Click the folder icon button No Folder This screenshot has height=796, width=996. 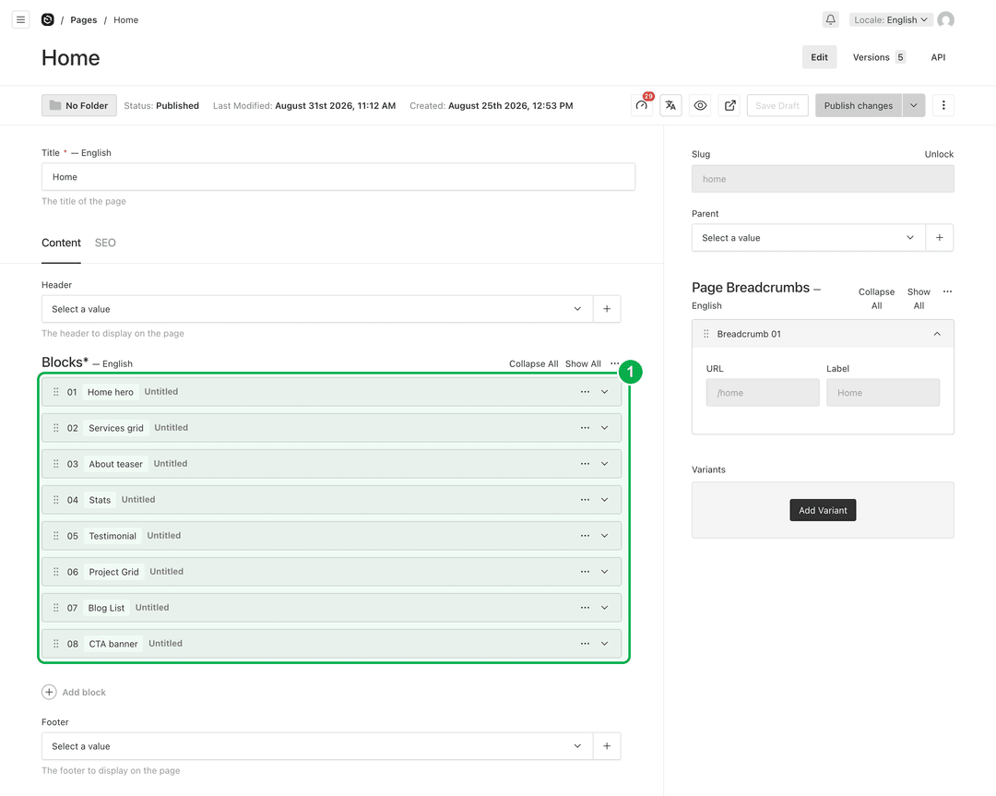79,105
